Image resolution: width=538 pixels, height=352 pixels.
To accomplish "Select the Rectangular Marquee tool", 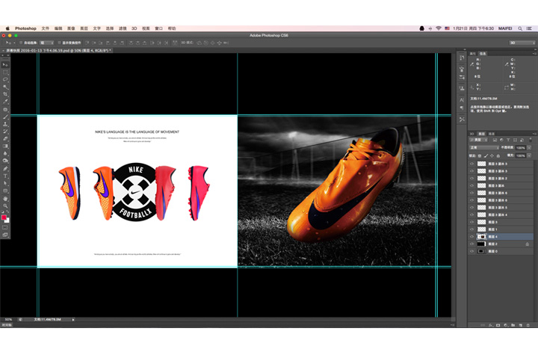I will click(x=5, y=72).
